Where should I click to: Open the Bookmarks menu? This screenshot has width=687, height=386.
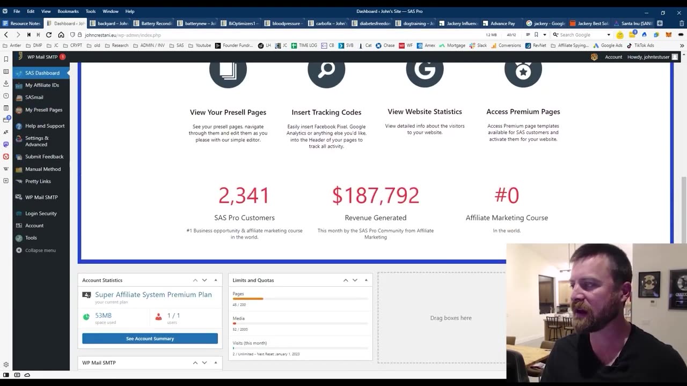pos(68,11)
